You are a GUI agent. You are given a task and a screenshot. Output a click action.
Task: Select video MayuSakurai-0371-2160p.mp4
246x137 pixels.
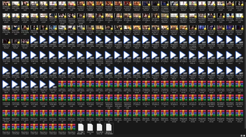(25, 44)
